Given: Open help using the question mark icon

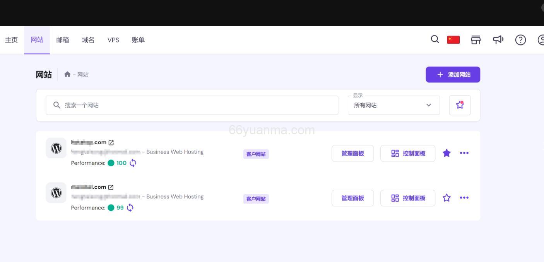Looking at the screenshot, I should 520,39.
